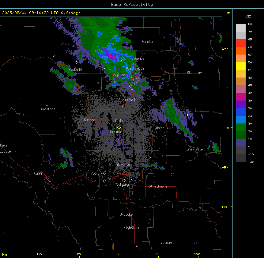264x258 pixels.
Task: Select the red swatch in dBZ legend
Action: 241,43
